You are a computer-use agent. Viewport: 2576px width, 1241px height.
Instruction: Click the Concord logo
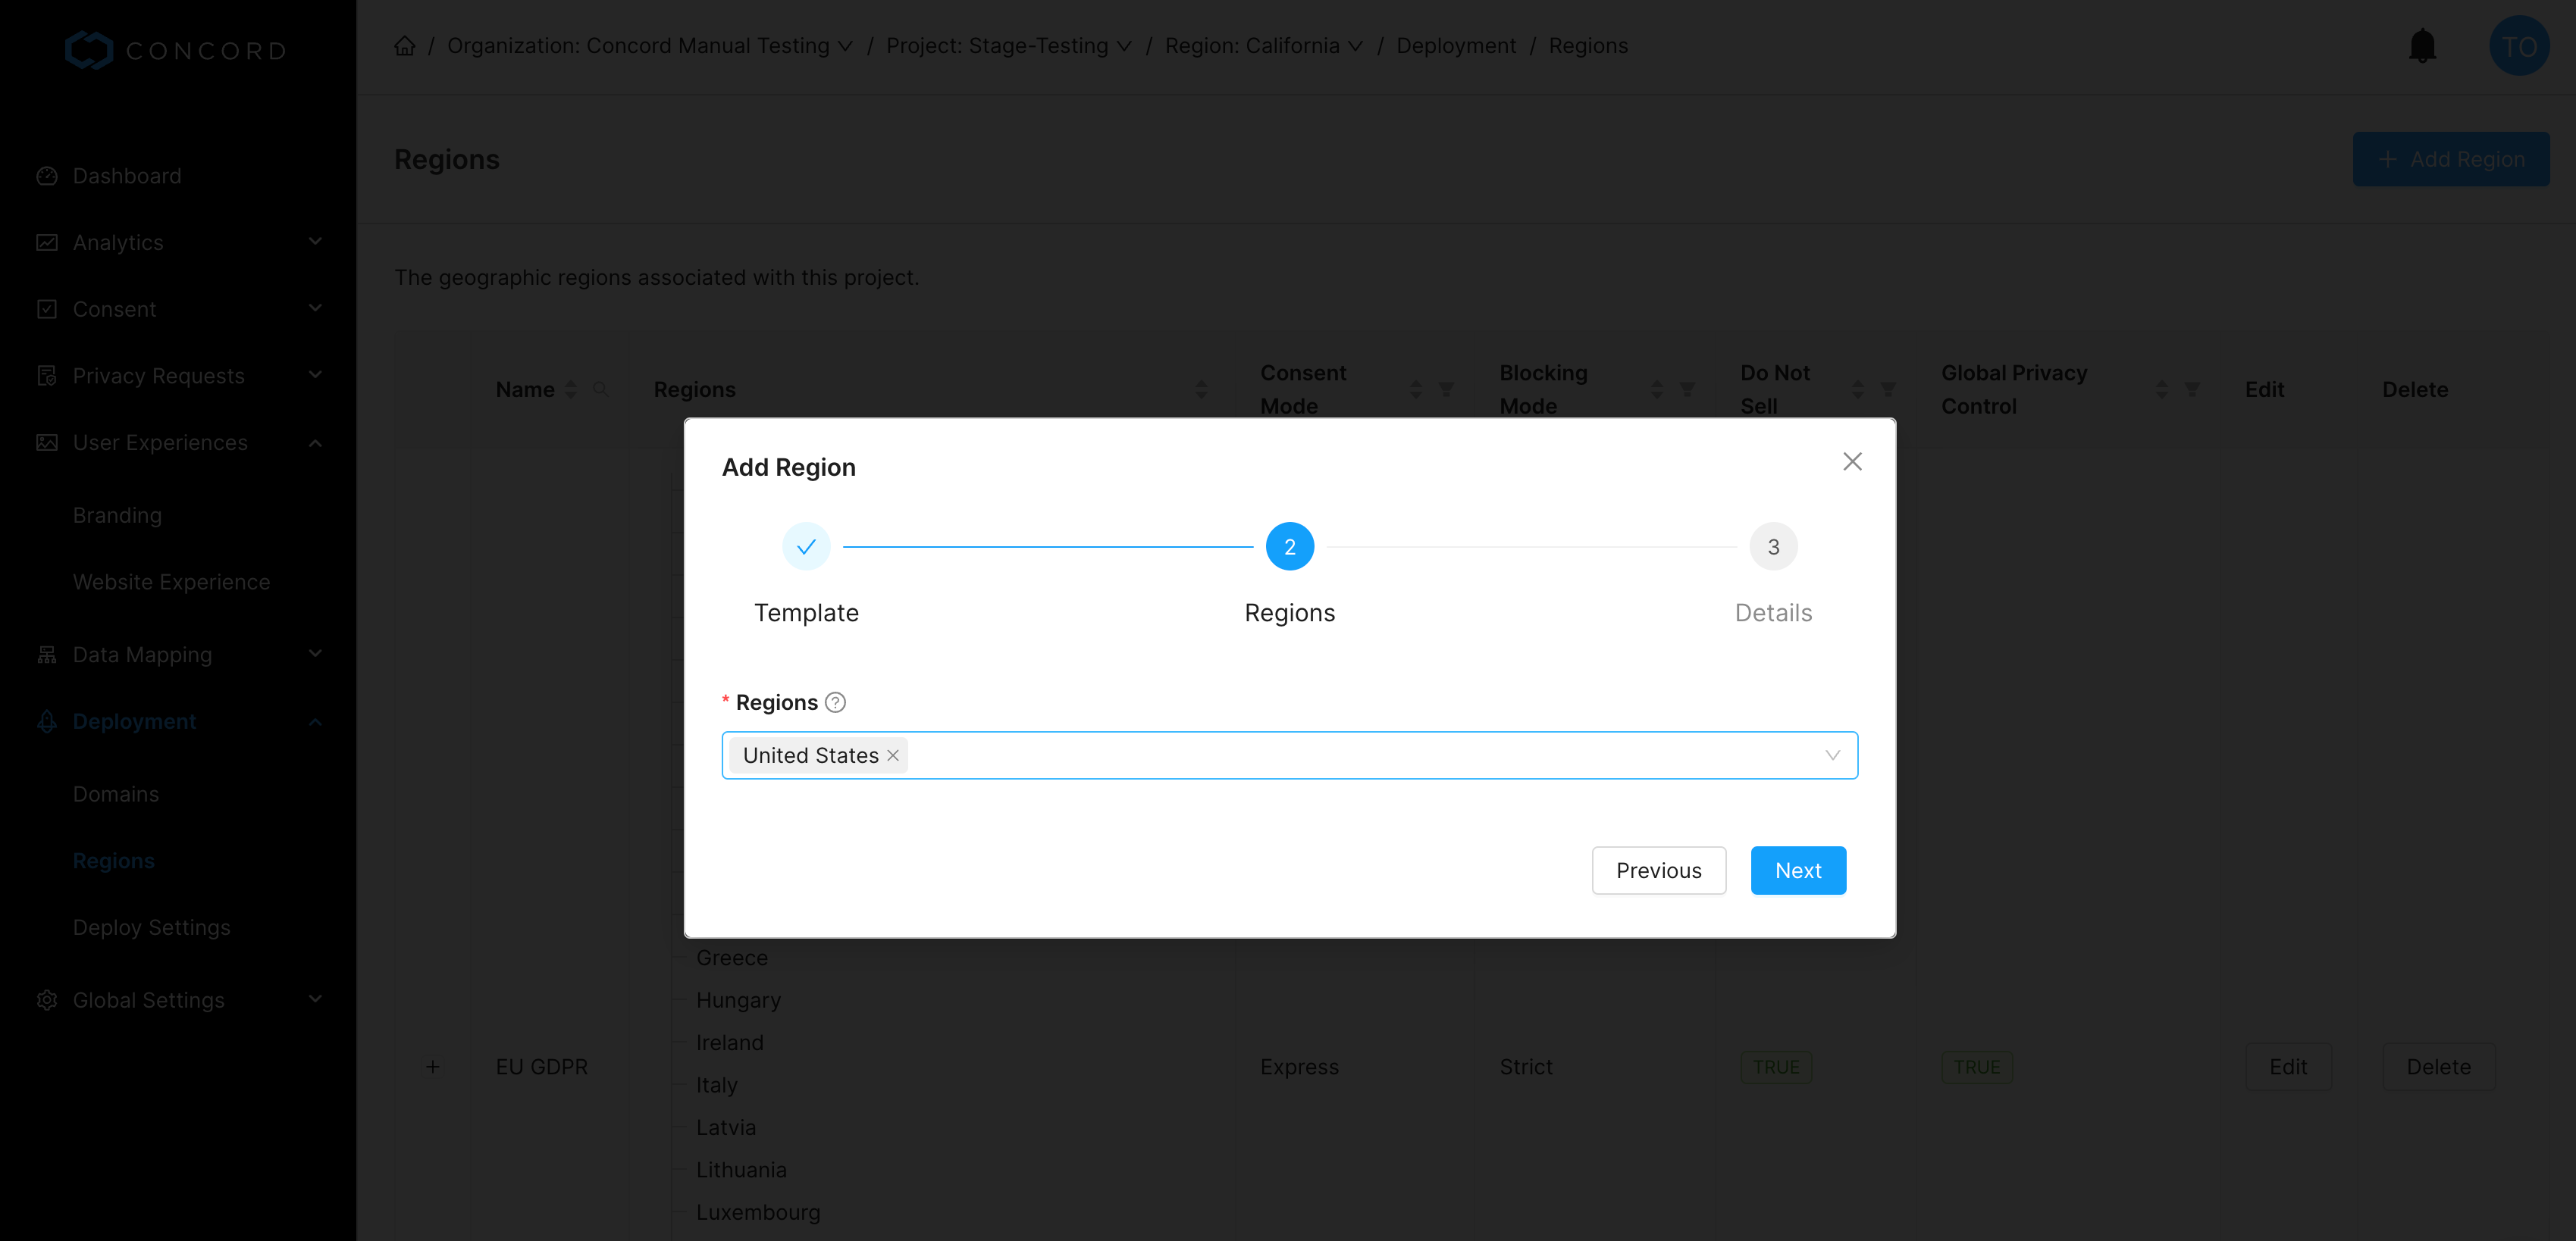pos(175,49)
